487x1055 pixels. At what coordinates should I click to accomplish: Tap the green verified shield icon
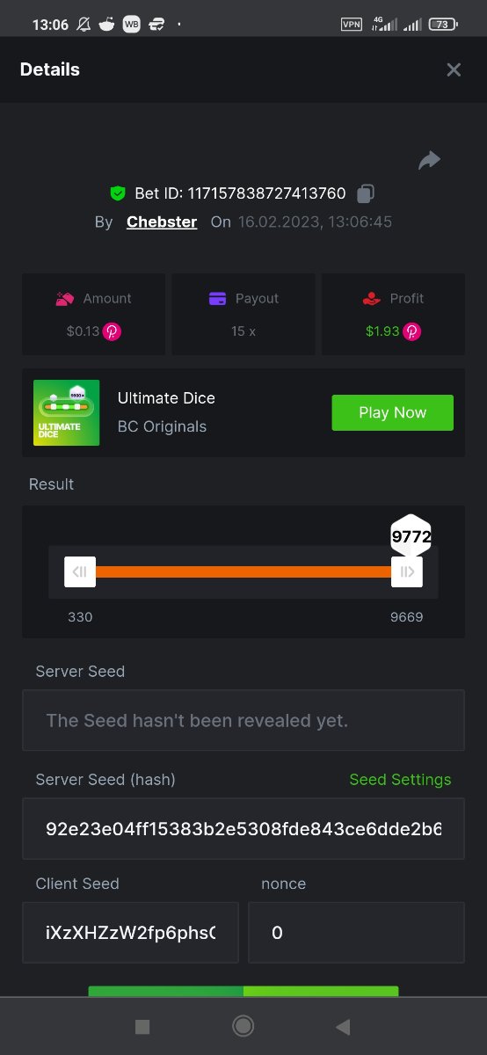[x=118, y=193]
